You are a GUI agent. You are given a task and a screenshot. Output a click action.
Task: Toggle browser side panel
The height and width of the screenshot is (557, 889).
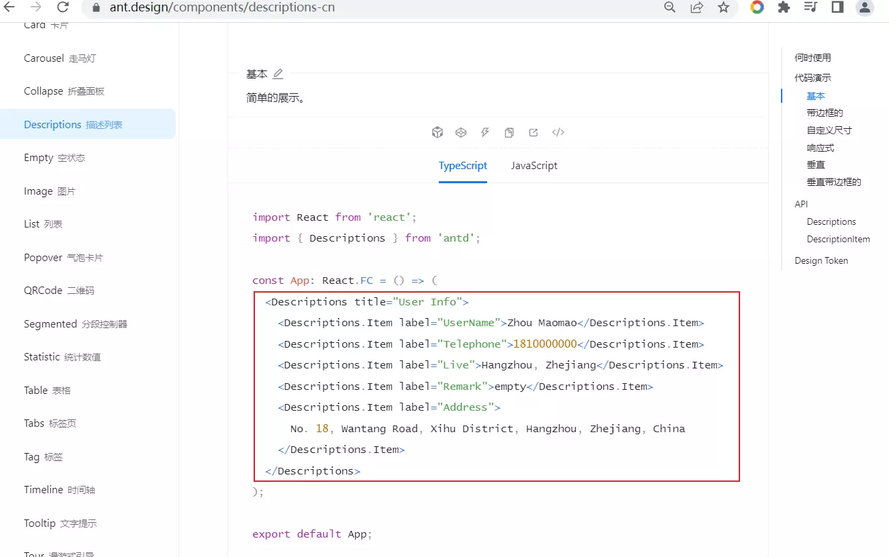tap(837, 7)
